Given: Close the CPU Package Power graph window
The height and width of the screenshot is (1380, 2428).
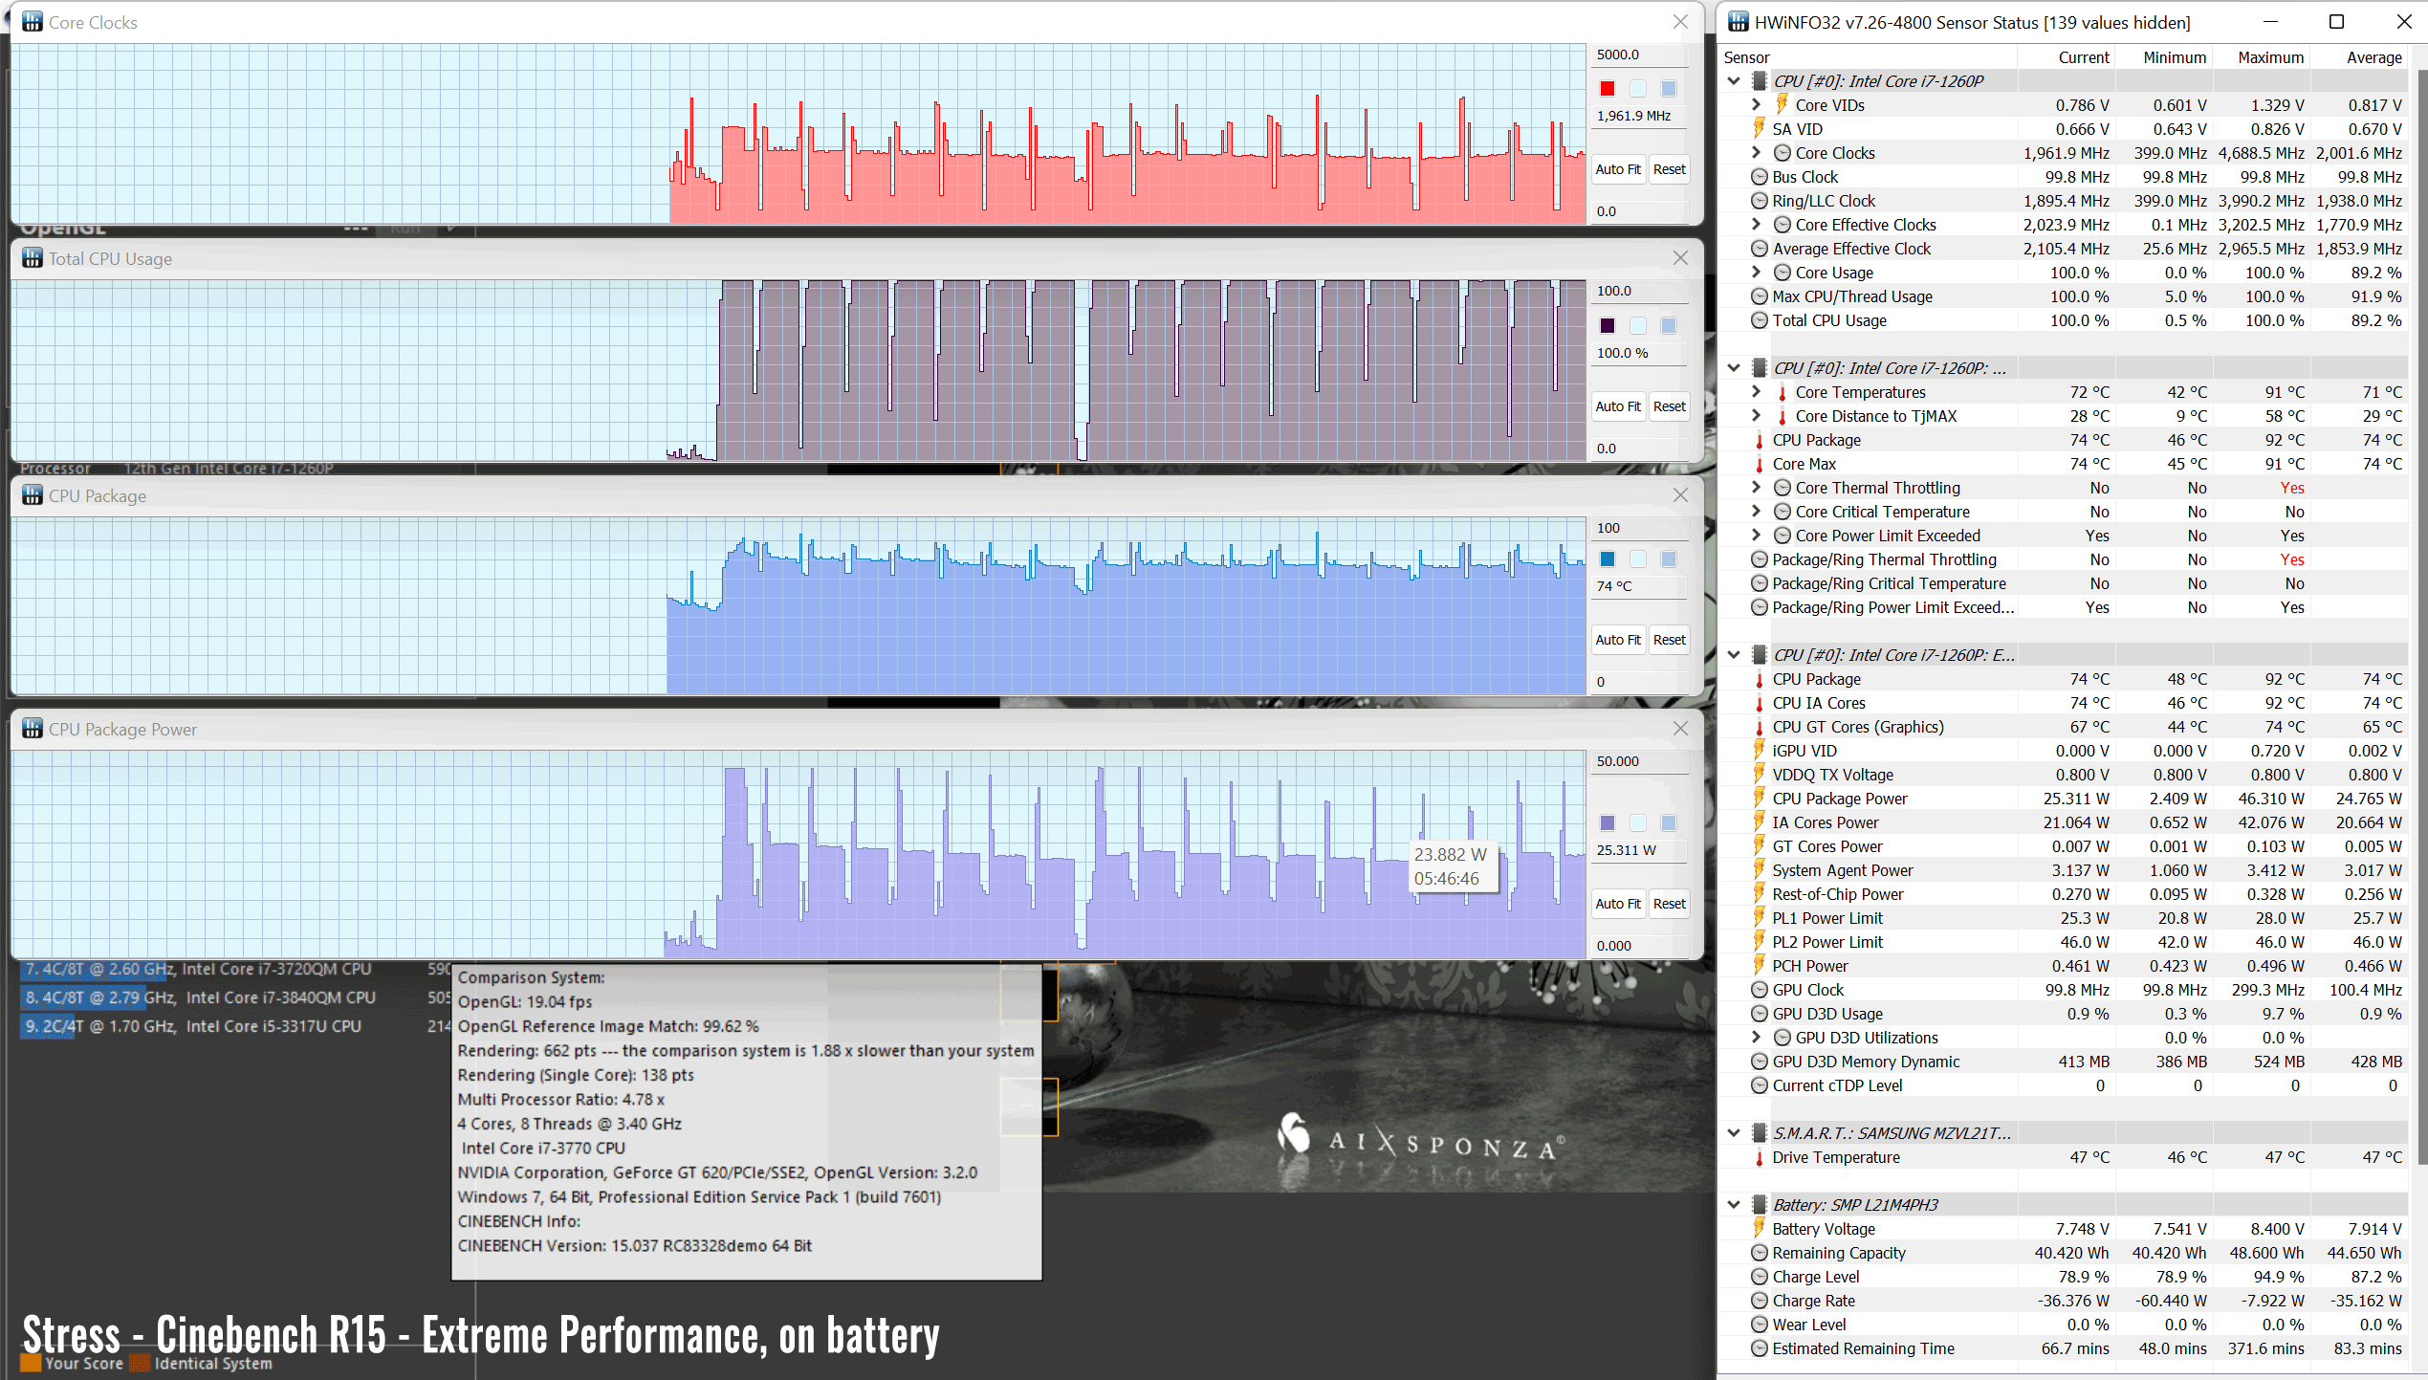Looking at the screenshot, I should (1680, 729).
